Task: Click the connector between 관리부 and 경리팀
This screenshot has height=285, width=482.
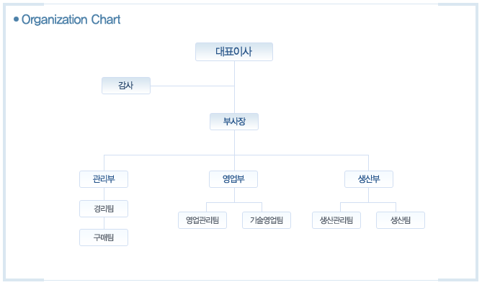Action: (104, 194)
